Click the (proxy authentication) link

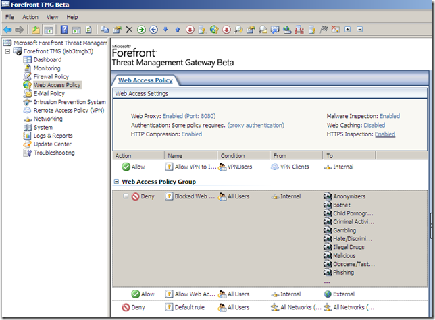[256, 126]
